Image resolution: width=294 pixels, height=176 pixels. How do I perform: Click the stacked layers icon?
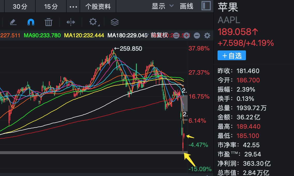click(x=114, y=22)
